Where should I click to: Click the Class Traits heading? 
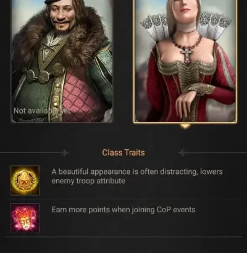[124, 152]
